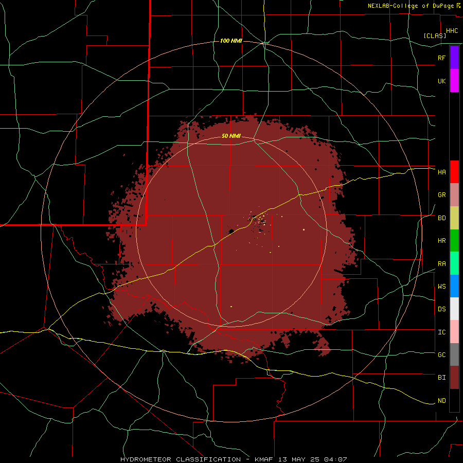463x463 pixels.
Task: Click the HHC product code label
Action: point(452,31)
